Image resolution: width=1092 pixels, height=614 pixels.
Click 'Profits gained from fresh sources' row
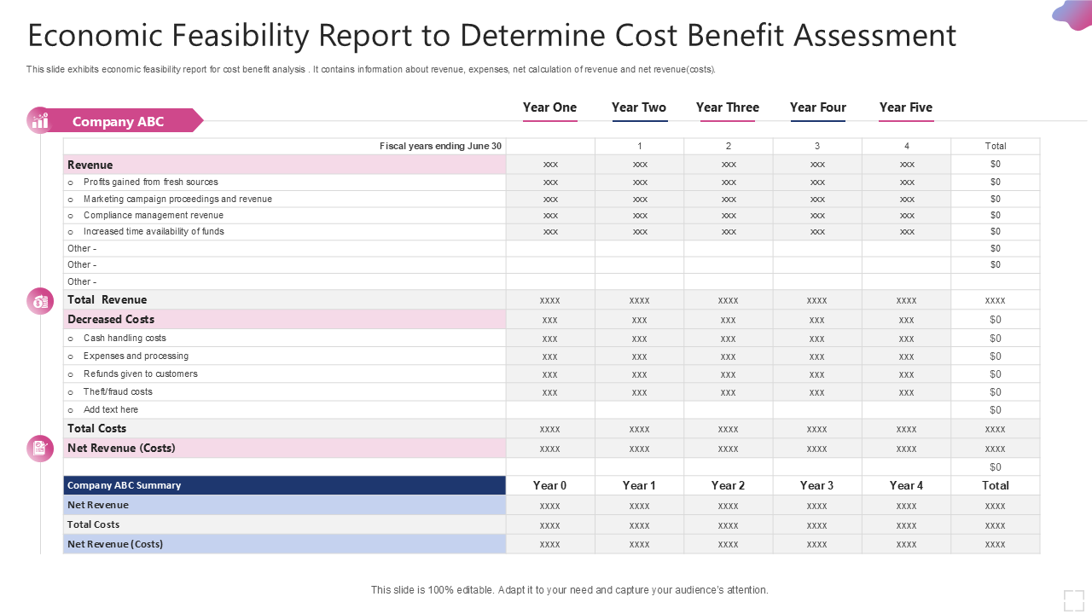pyautogui.click(x=285, y=182)
